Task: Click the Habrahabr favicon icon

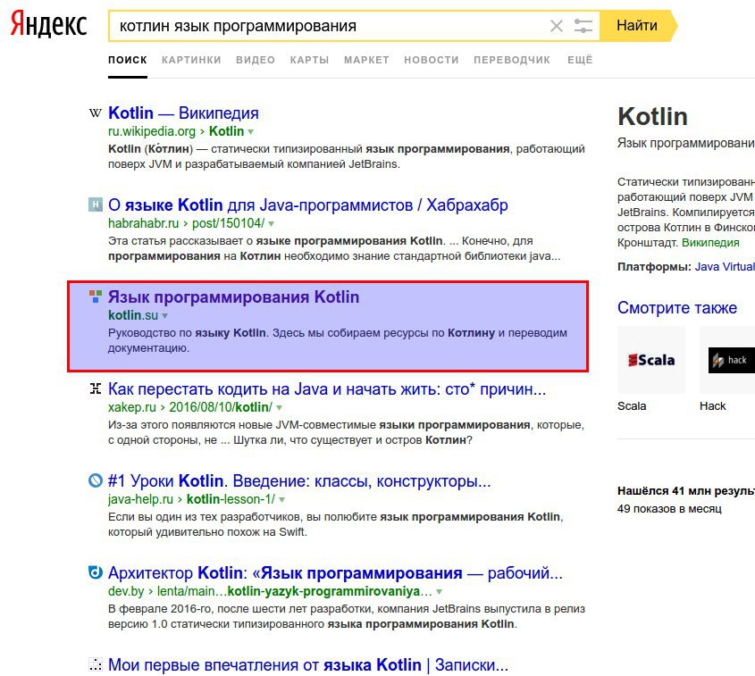Action: [x=96, y=204]
